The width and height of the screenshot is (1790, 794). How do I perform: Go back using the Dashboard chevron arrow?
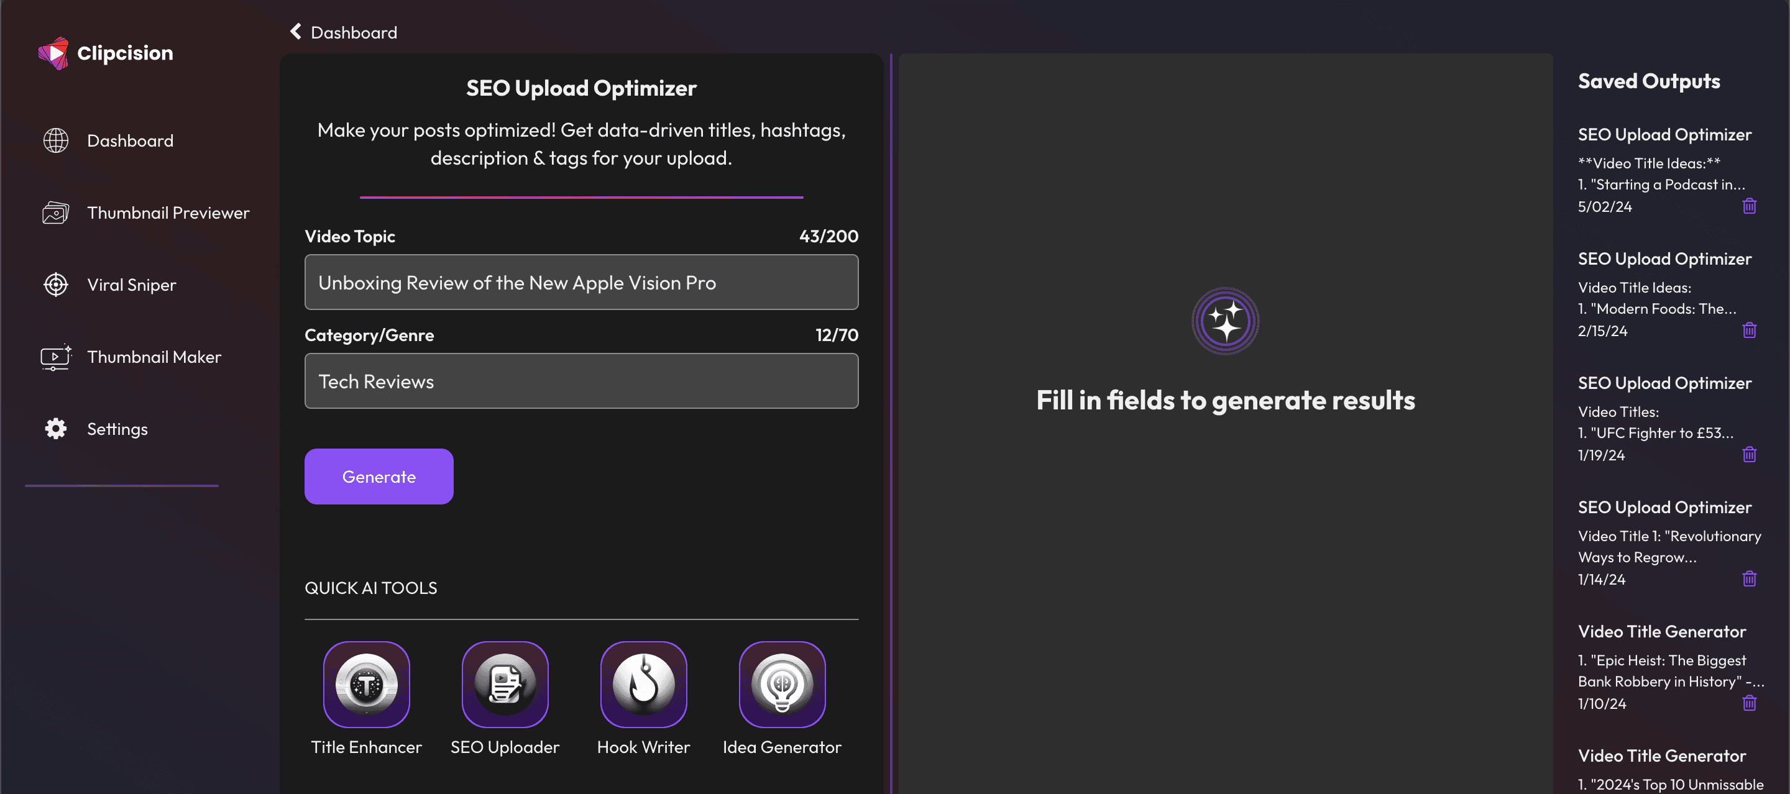[x=296, y=32]
